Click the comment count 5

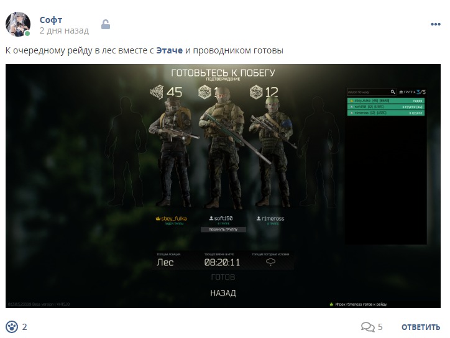(x=380, y=327)
